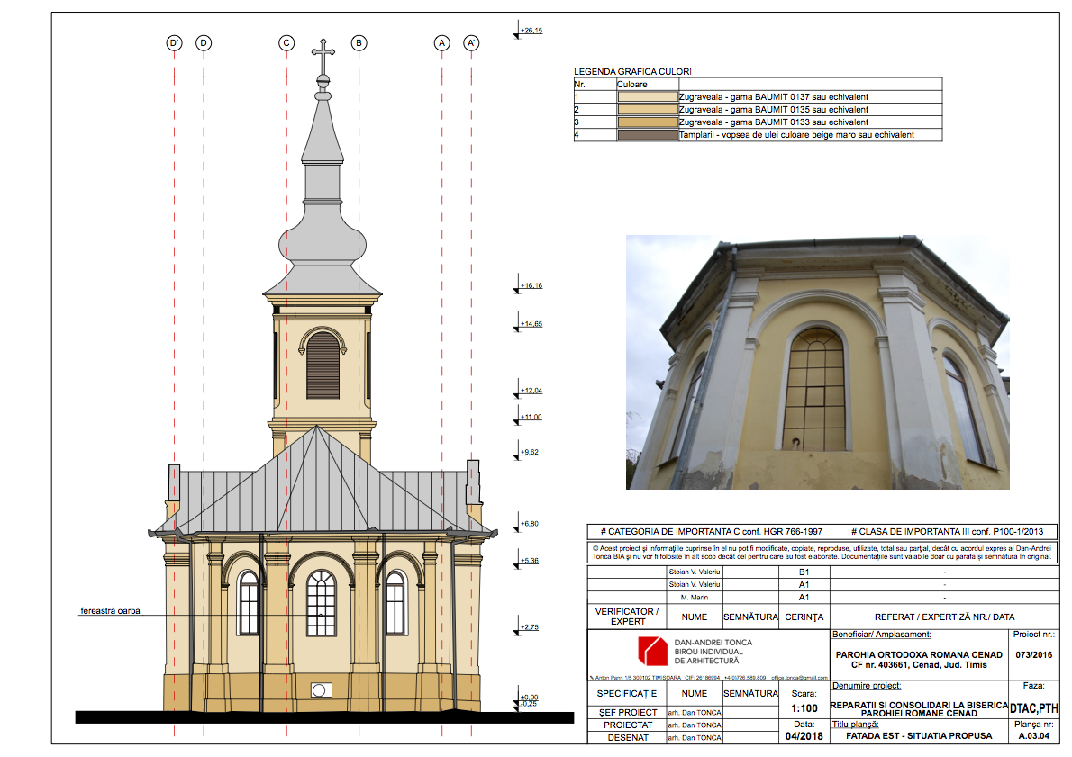Viewport: 1072px width, 757px height.
Task: Select the ±0,00 ground level elevation marker
Action: coord(529,698)
